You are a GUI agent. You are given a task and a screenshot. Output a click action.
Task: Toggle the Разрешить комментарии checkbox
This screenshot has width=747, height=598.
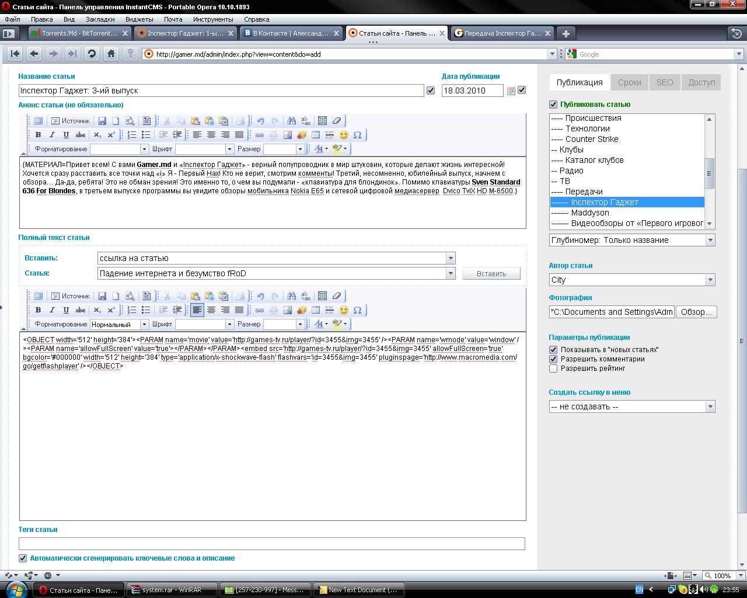coord(553,359)
